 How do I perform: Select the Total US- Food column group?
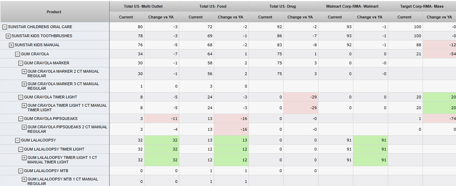(213, 6)
